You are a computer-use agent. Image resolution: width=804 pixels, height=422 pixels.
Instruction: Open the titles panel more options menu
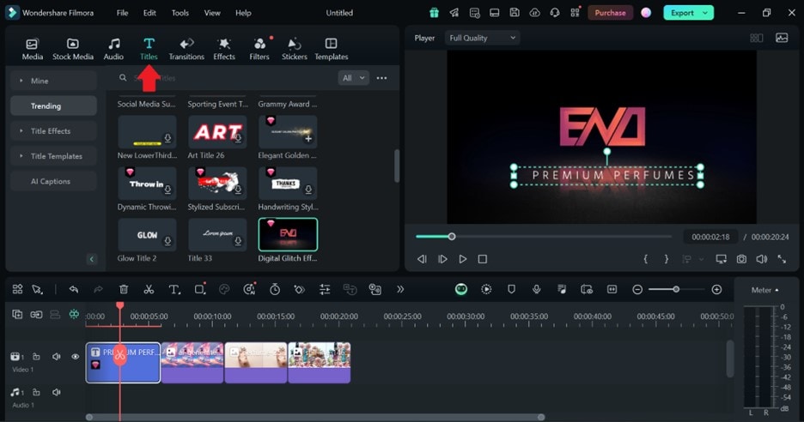coord(381,78)
